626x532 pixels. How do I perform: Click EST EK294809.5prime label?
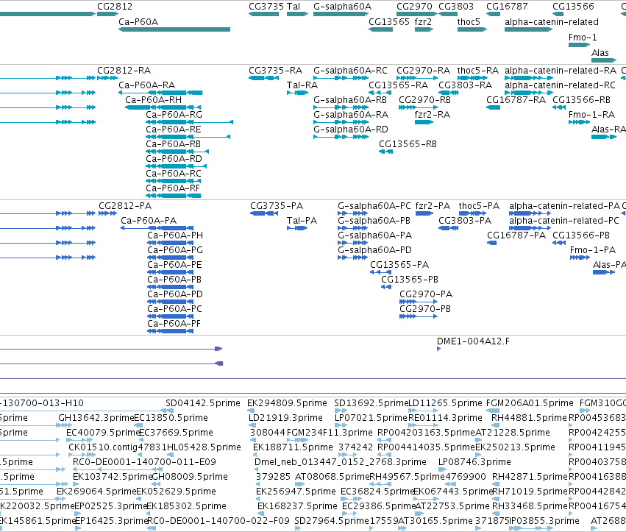pos(287,403)
